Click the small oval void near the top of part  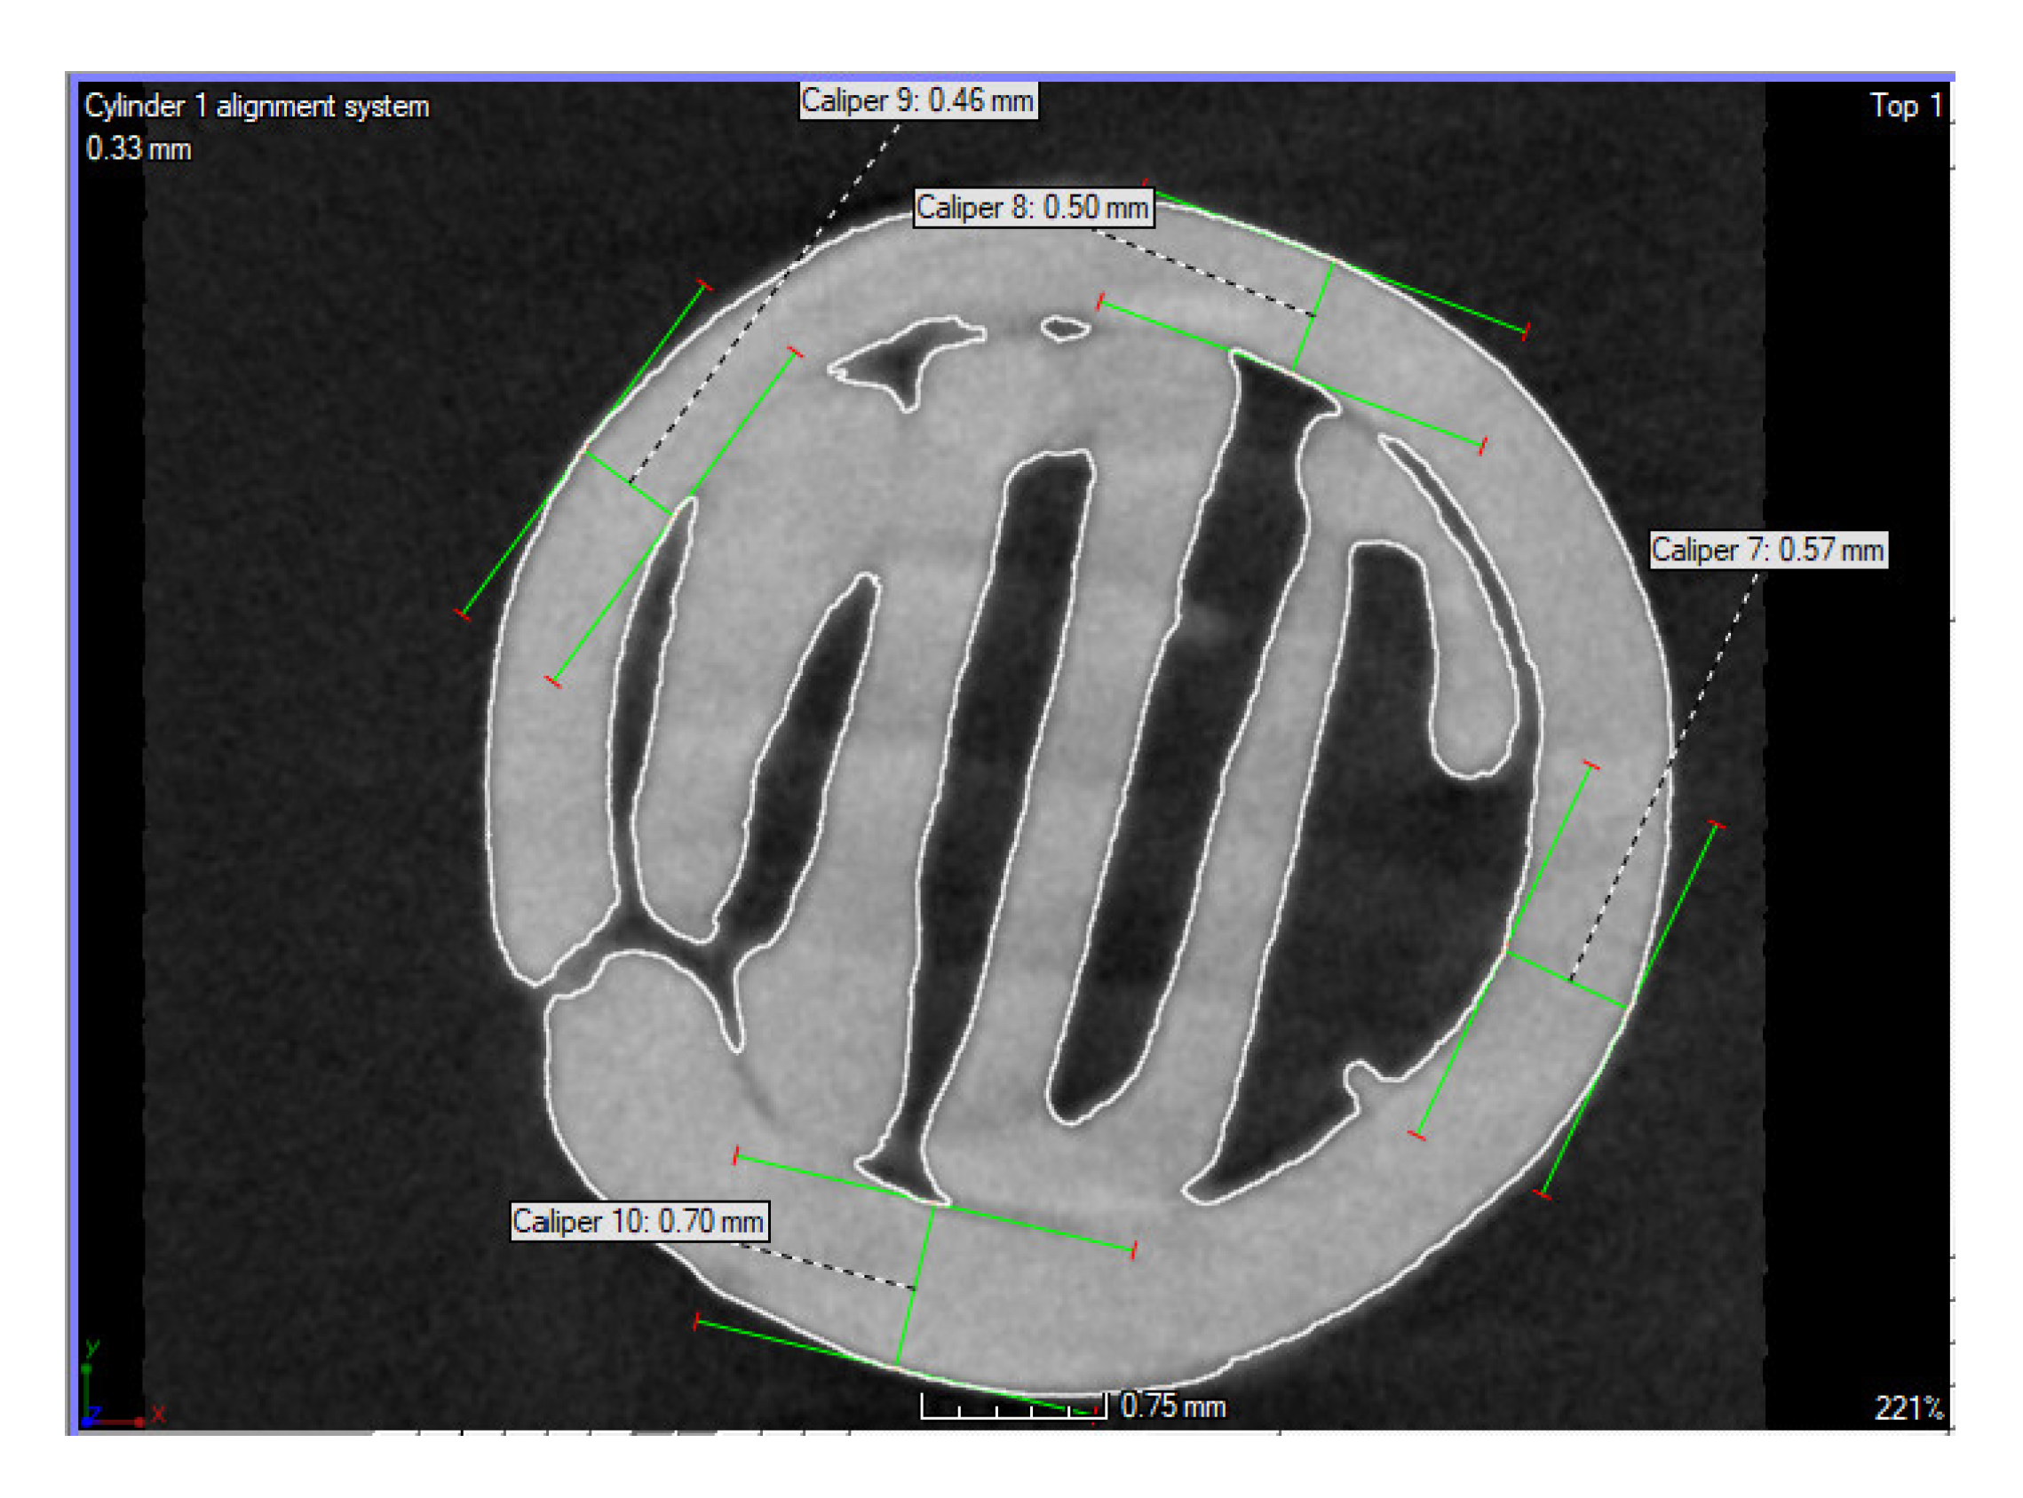(1065, 329)
